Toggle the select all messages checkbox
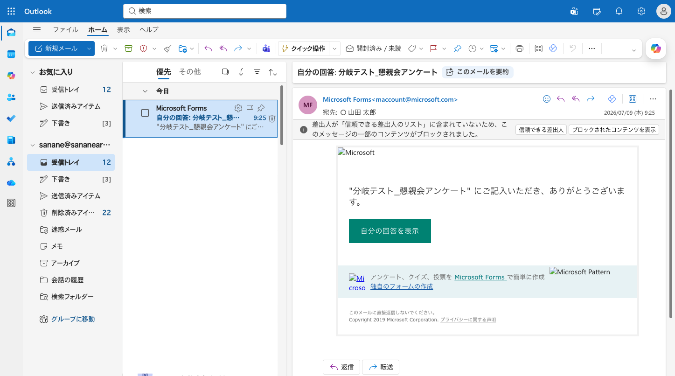 pos(225,72)
